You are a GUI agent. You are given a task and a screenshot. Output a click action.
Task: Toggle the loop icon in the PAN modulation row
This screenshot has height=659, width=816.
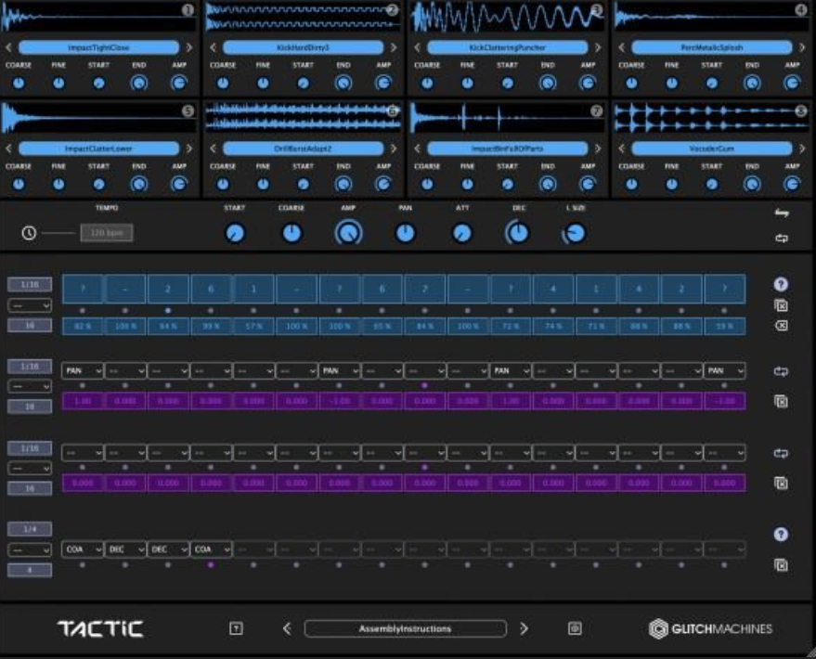[x=781, y=371]
